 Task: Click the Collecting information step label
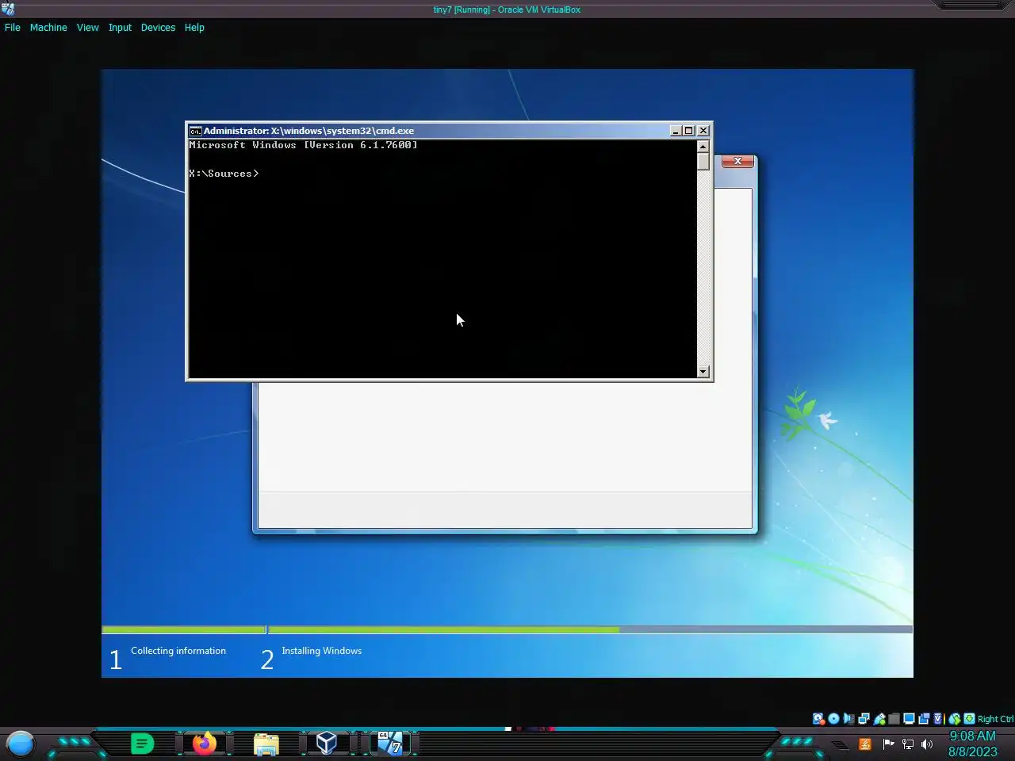pyautogui.click(x=178, y=651)
